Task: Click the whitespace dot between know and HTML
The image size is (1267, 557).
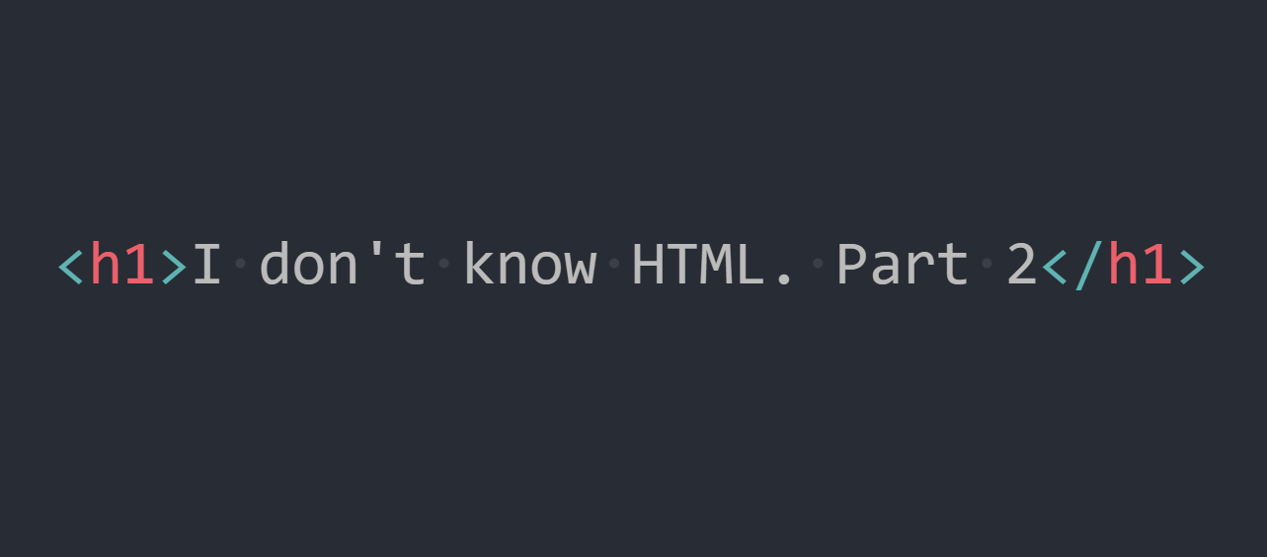Action: [x=614, y=266]
